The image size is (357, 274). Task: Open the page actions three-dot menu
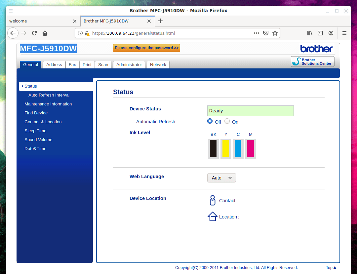click(x=257, y=33)
